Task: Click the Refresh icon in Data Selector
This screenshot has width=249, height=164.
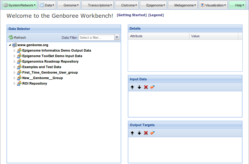Action: coord(11,38)
